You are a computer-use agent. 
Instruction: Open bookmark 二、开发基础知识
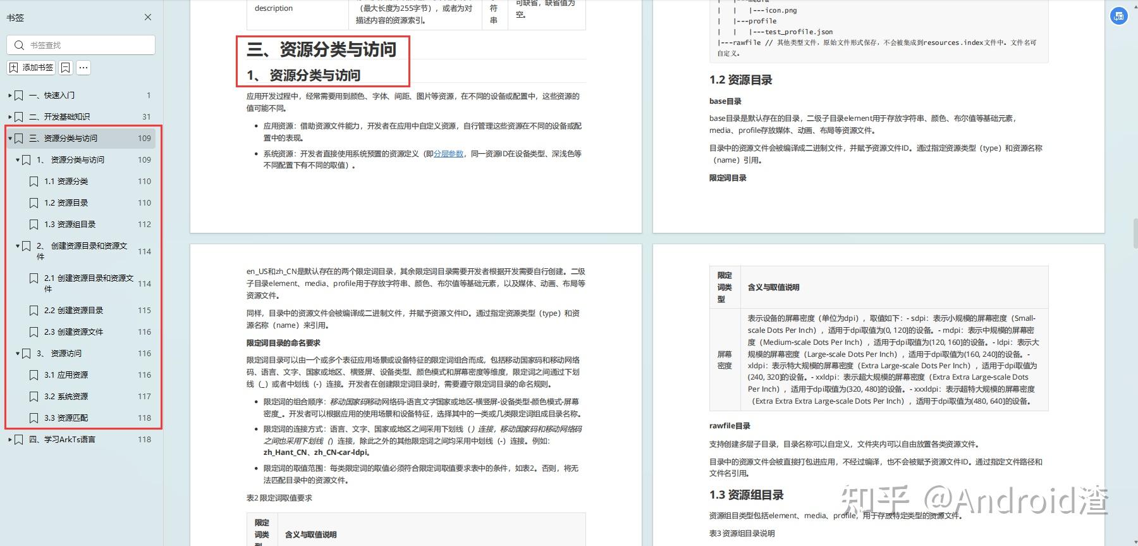[59, 117]
